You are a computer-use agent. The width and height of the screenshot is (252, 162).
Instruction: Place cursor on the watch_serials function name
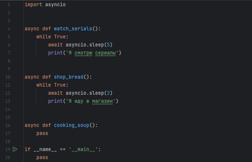coord(73,29)
